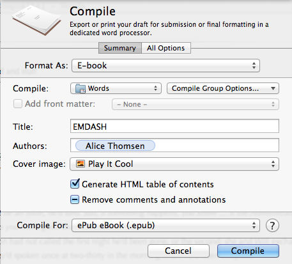Image resolution: width=292 pixels, height=264 pixels.
Task: Click the Words folder icon
Action: click(x=81, y=88)
